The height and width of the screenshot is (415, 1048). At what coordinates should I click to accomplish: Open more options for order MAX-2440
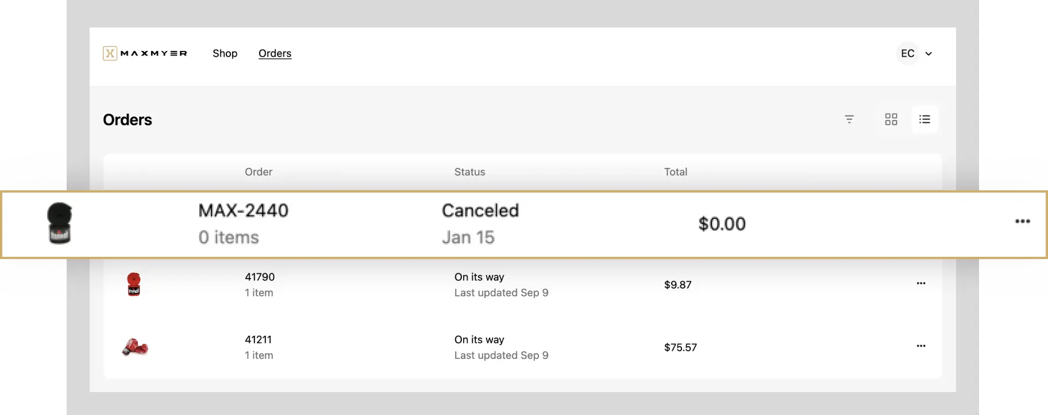pyautogui.click(x=1022, y=221)
